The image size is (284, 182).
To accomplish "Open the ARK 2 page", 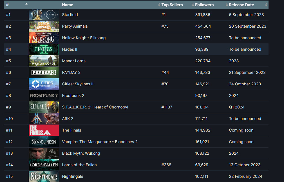I will (x=68, y=119).
